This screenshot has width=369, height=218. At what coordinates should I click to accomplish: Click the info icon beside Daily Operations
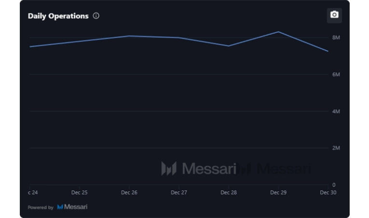(x=96, y=16)
